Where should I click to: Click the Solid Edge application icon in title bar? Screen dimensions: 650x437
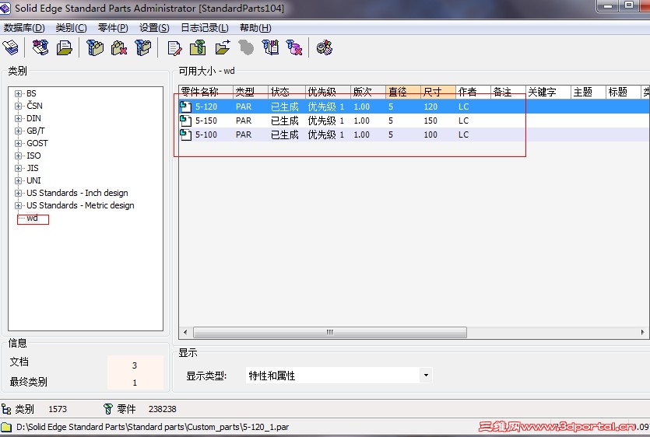5,8
